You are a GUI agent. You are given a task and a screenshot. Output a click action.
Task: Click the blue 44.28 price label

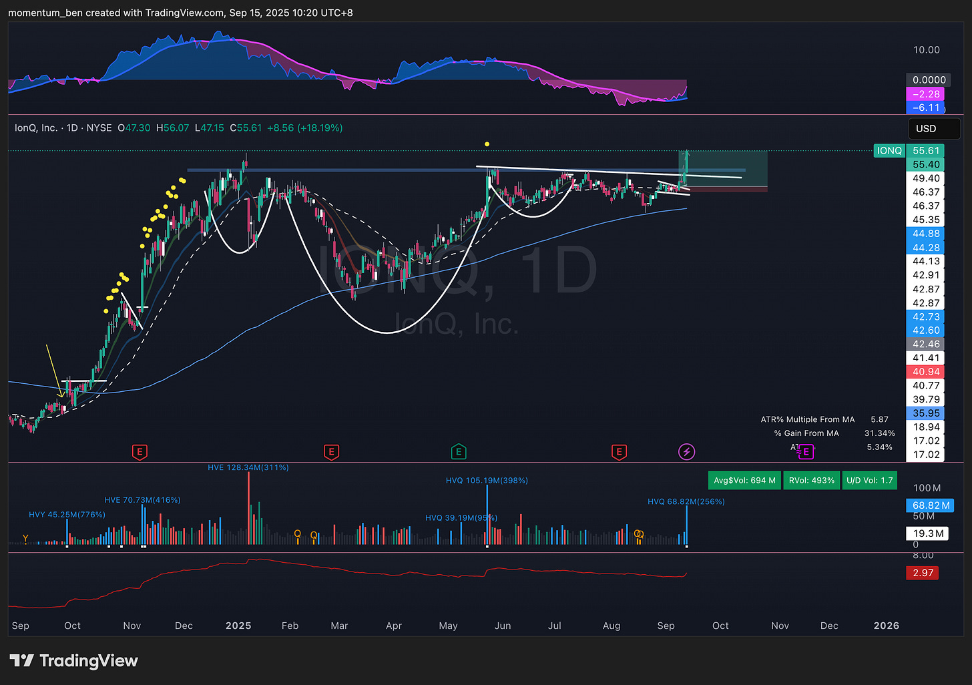[926, 248]
